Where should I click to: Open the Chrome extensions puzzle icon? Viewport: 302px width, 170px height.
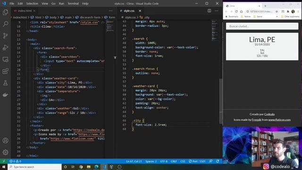[x=288, y=11]
